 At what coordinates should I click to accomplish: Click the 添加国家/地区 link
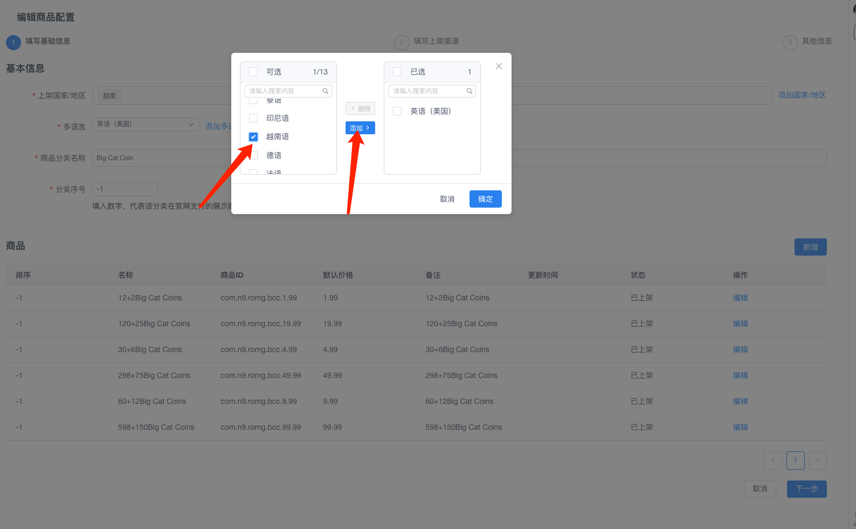click(x=802, y=95)
